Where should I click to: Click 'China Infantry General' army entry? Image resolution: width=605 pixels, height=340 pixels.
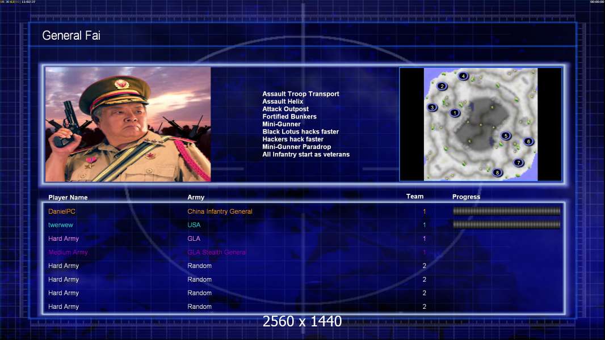(x=220, y=211)
